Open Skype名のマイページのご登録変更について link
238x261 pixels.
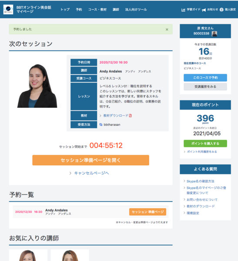pyautogui.click(x=206, y=191)
